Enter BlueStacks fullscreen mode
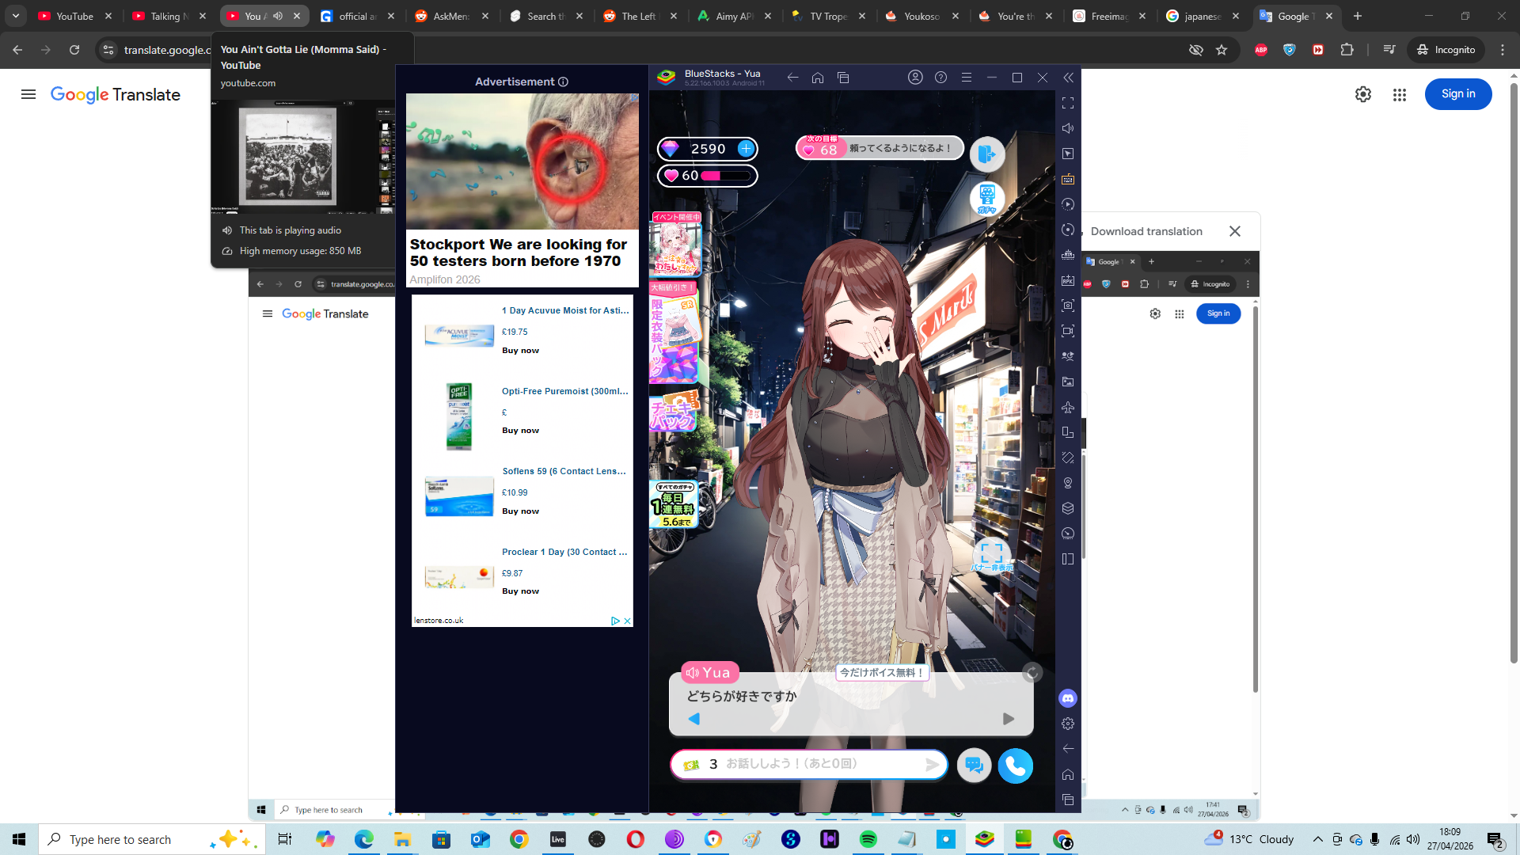This screenshot has width=1520, height=855. (1068, 103)
